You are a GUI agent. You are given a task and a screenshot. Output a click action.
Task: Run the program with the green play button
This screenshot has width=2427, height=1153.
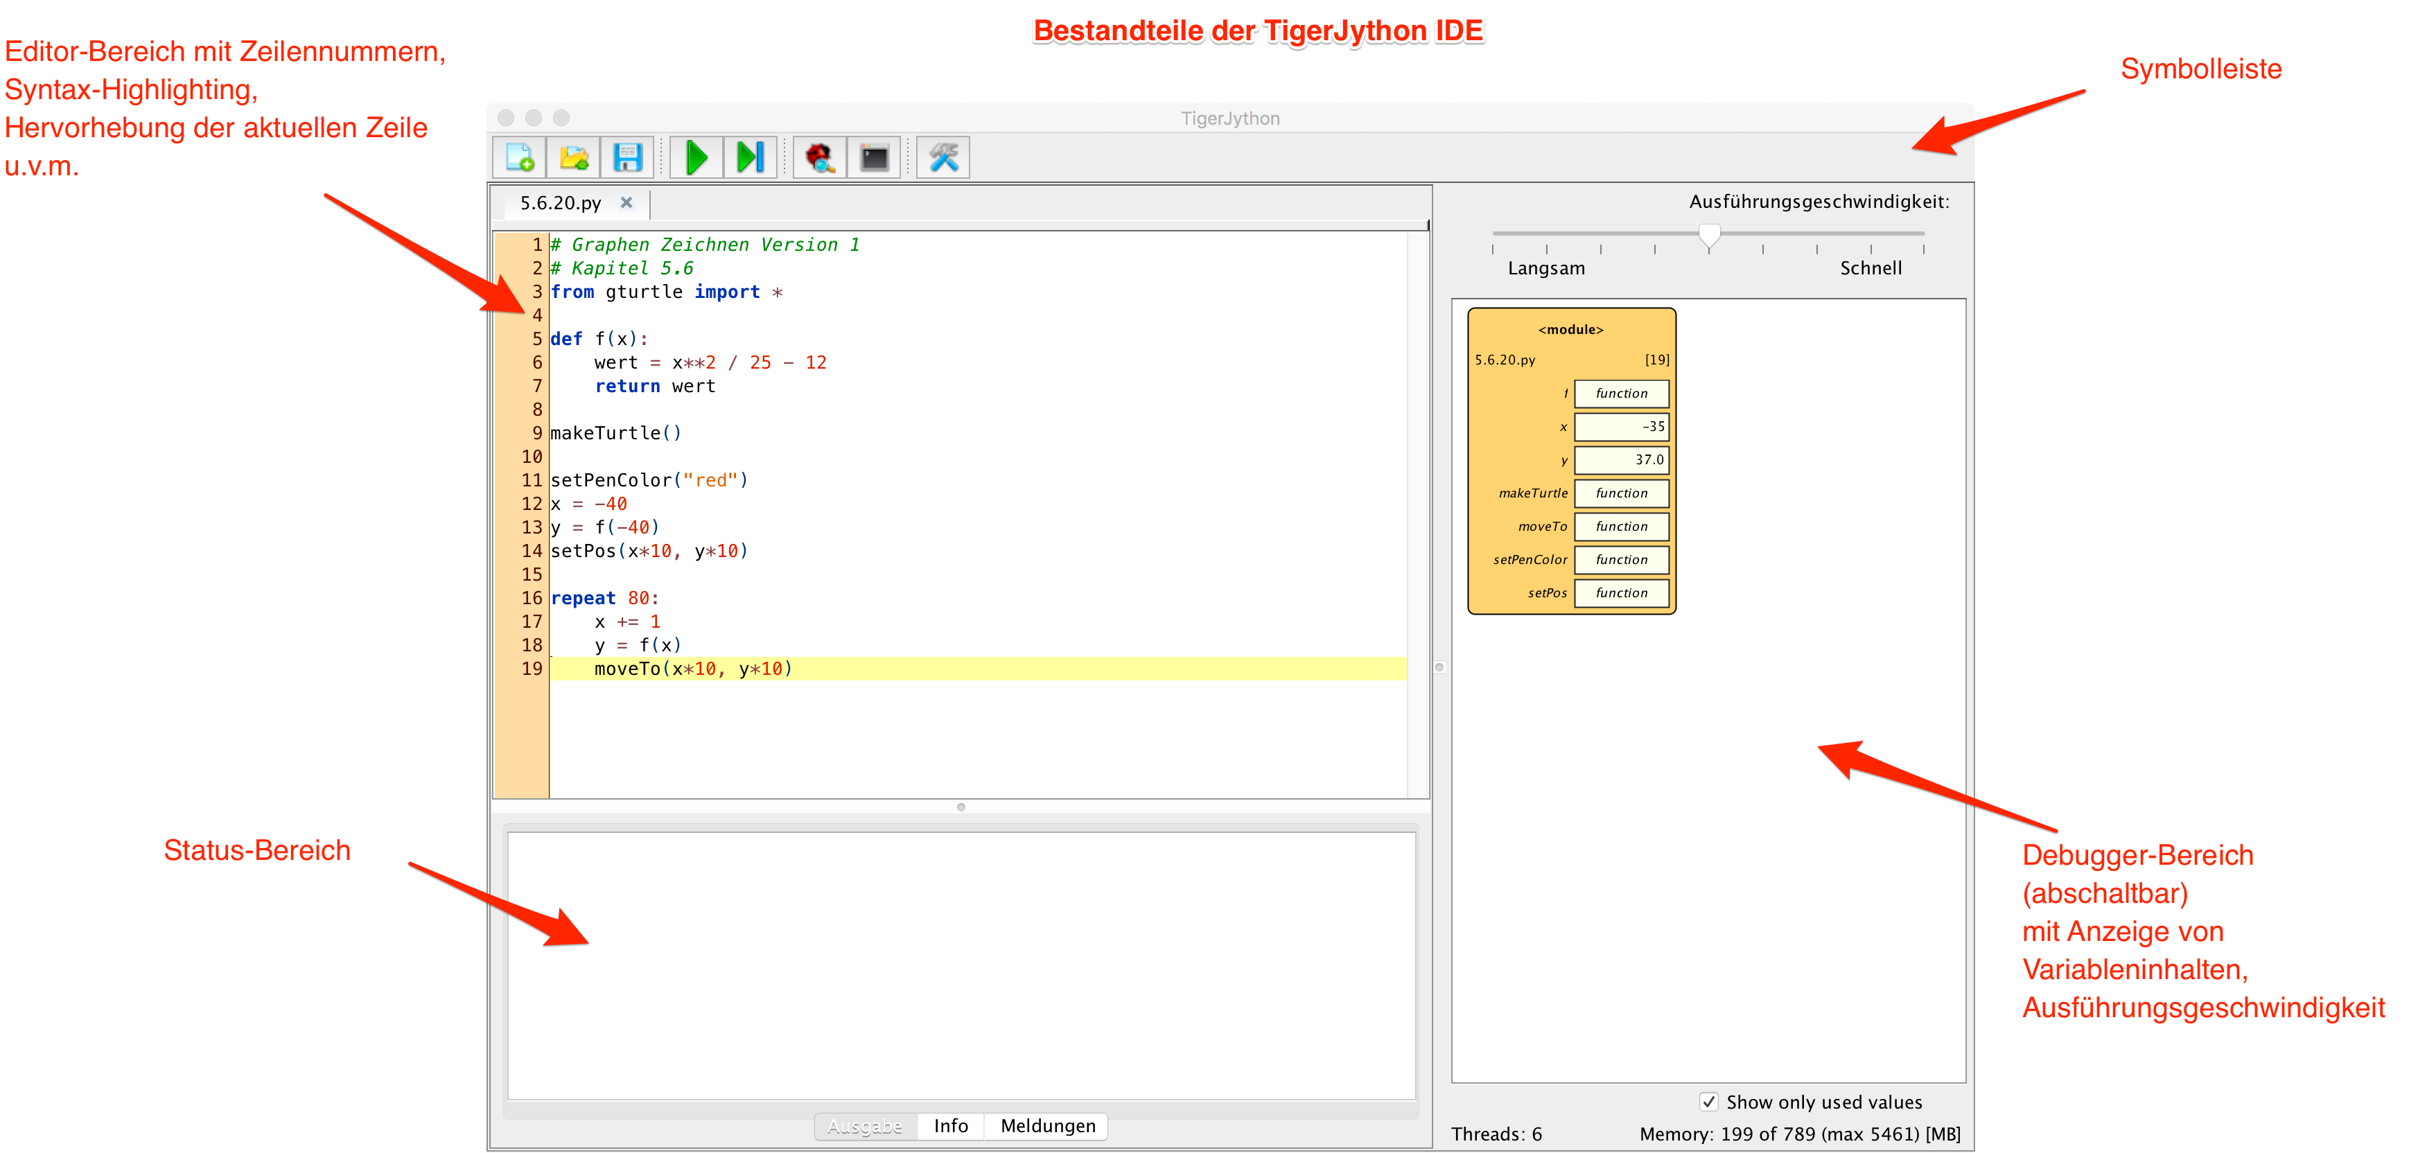[696, 157]
